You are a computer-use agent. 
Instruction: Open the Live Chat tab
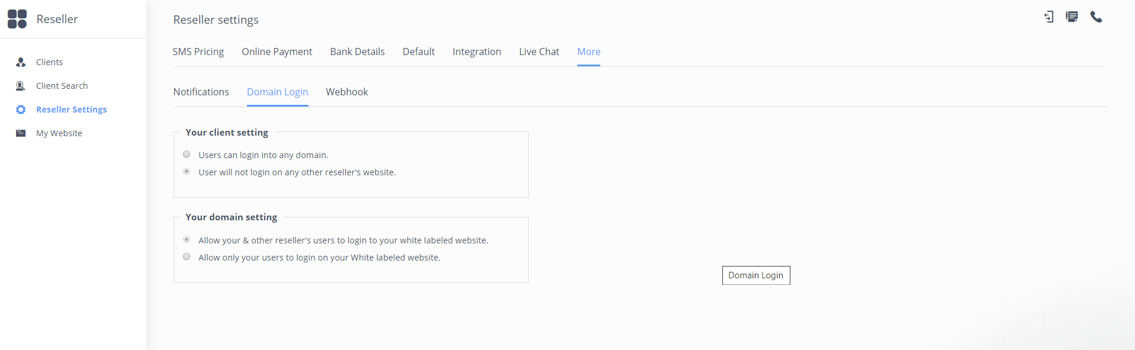tap(539, 52)
